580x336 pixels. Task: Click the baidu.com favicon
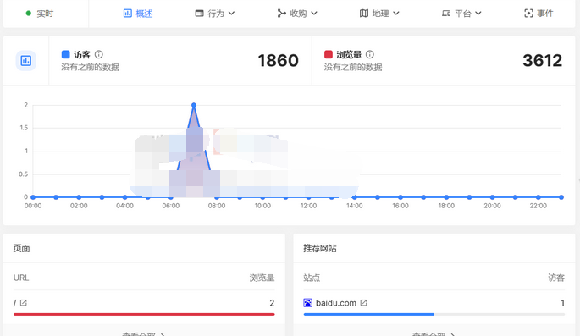(307, 303)
